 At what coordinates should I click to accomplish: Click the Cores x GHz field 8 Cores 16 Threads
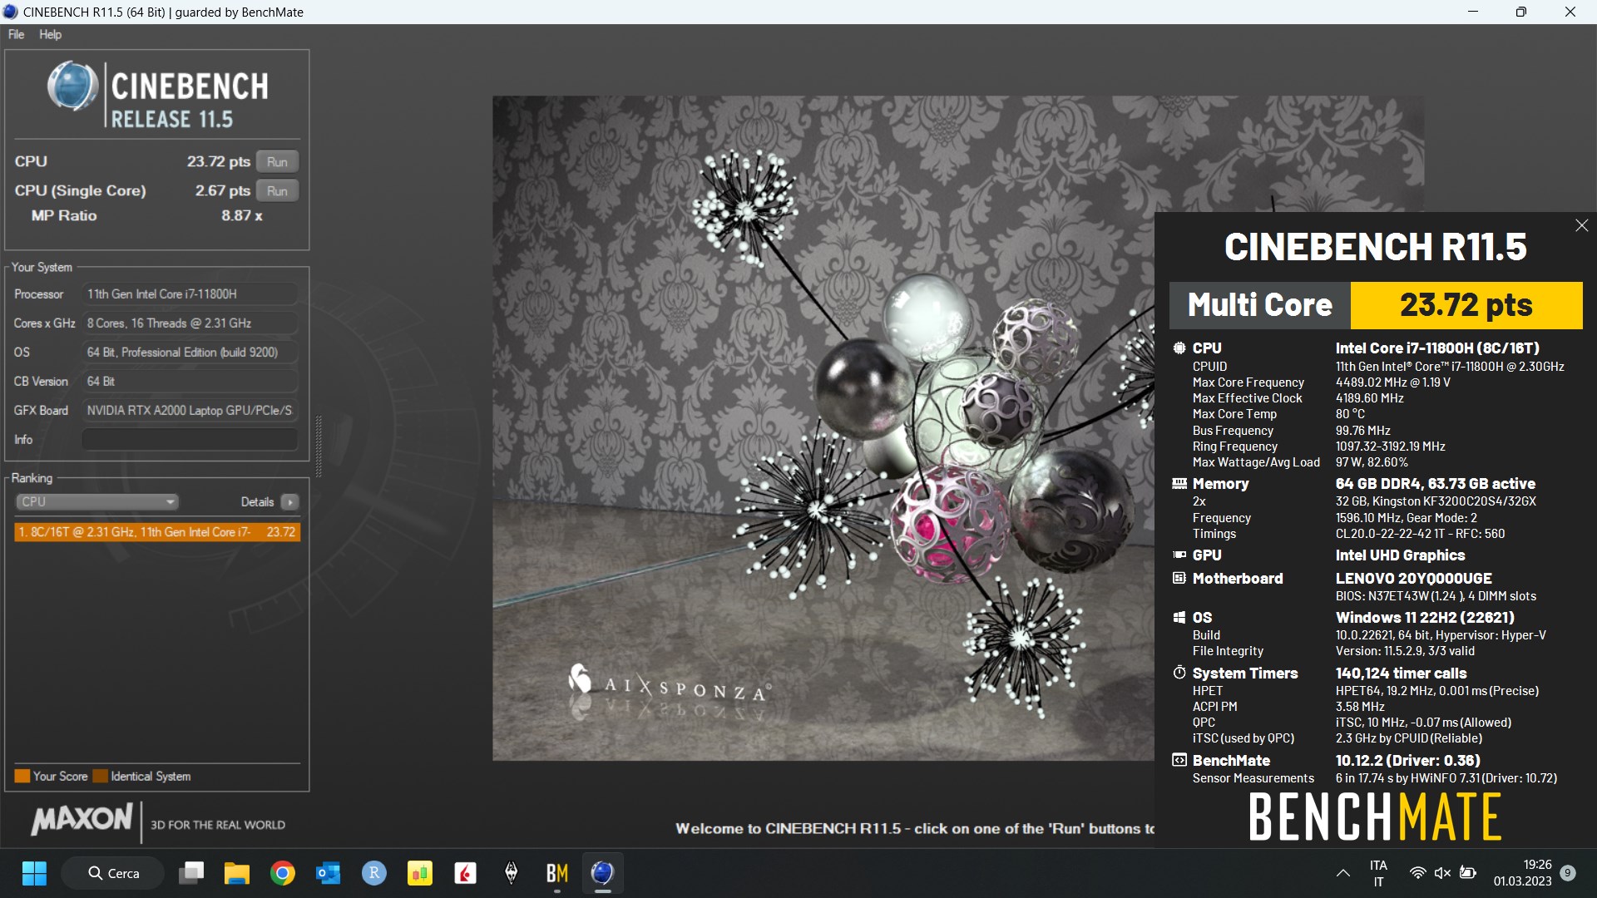[190, 323]
